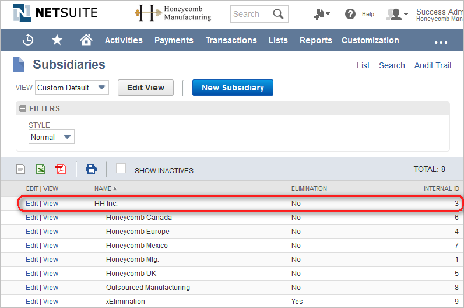Open the create new record icon menu
464x308 pixels.
(x=322, y=14)
